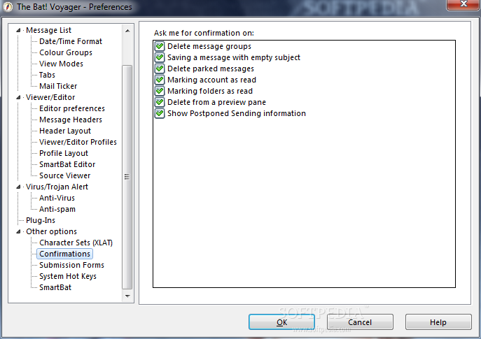Screen dimensions: 481x339
Task: Open Submission Forms settings
Action: pos(71,265)
